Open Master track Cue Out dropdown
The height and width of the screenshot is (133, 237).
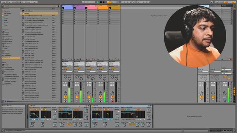coord(227,69)
